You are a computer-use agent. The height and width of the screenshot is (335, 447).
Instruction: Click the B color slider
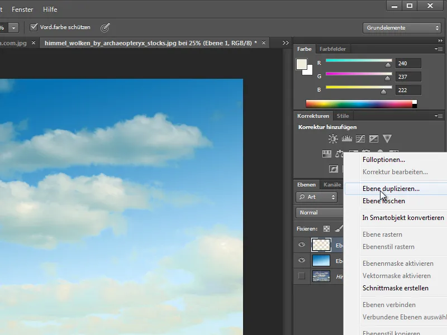[x=359, y=87]
